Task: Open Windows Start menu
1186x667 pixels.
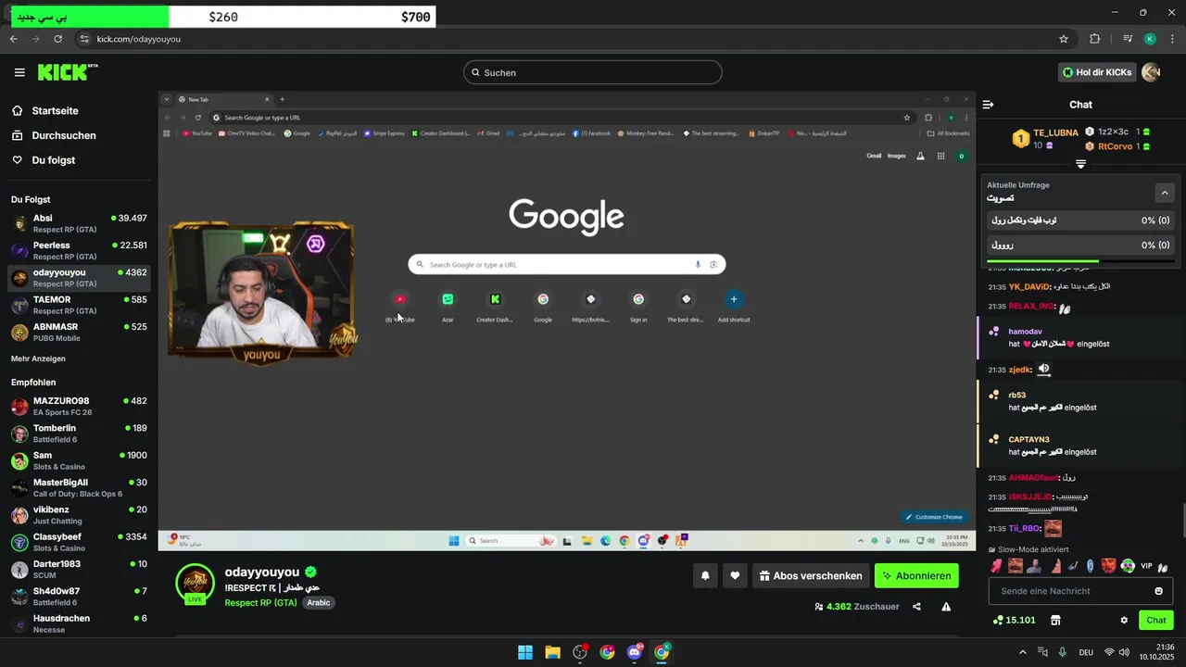Action: [525, 652]
